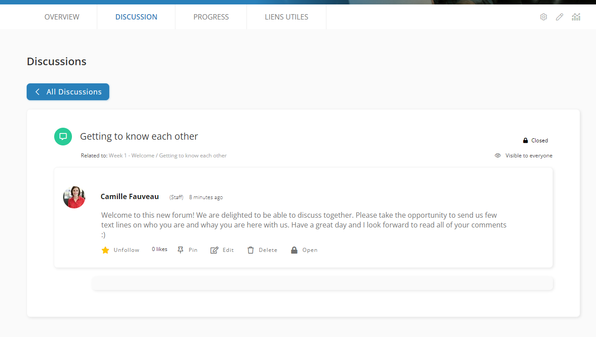Switch to the PROGRESS tab
The width and height of the screenshot is (596, 337).
click(x=211, y=17)
